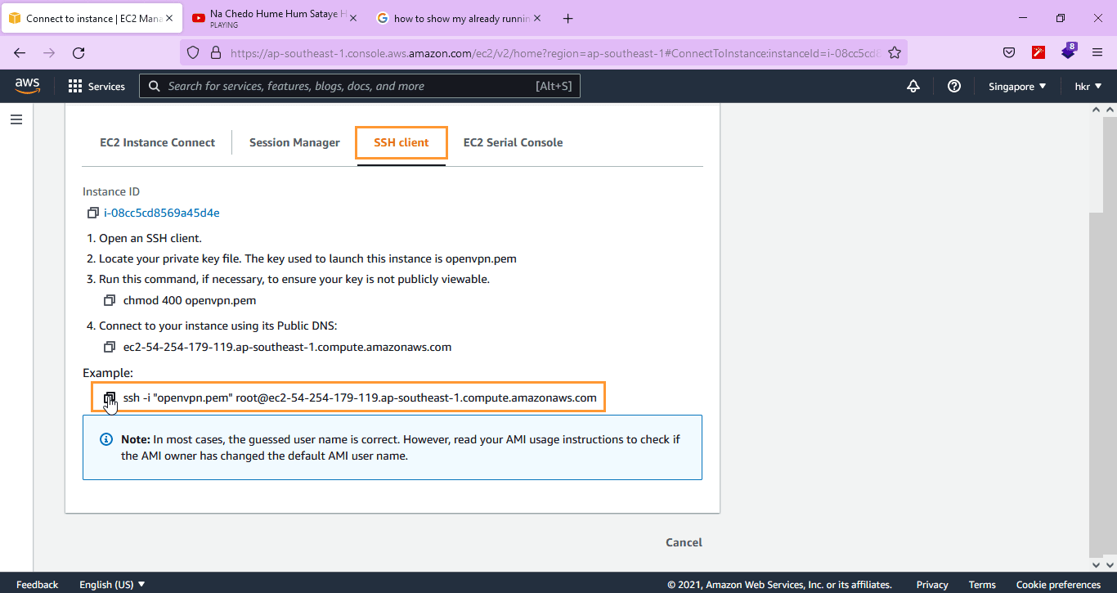
Task: Focus the AWS services search box
Action: 360,86
